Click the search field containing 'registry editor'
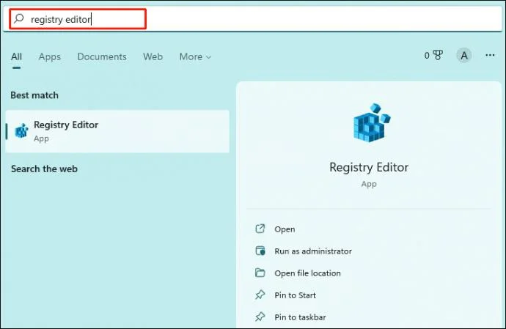The height and width of the screenshot is (329, 506). pos(252,19)
